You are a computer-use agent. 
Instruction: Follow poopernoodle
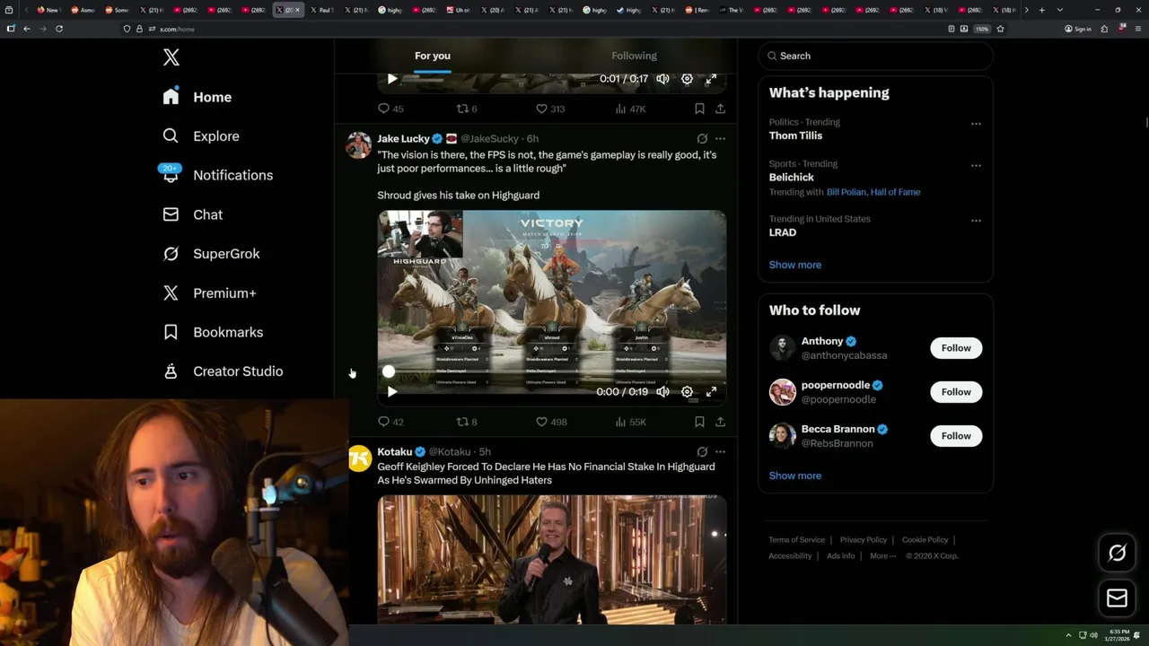pos(956,392)
